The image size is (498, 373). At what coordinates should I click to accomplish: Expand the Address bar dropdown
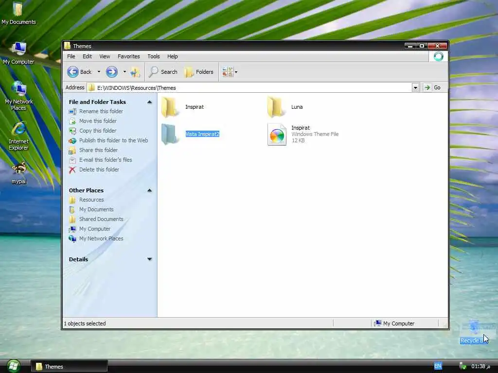click(415, 87)
